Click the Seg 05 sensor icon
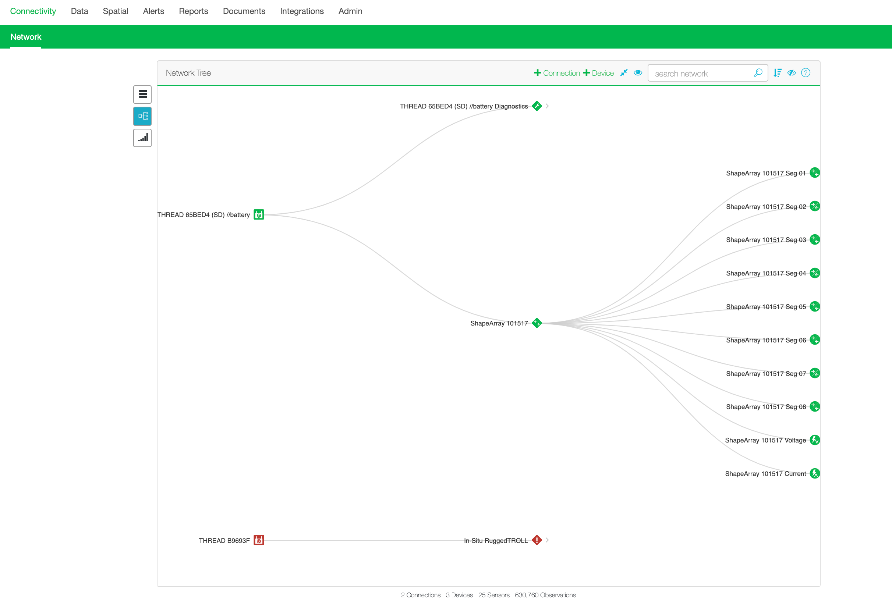Image resolution: width=892 pixels, height=601 pixels. click(x=814, y=307)
